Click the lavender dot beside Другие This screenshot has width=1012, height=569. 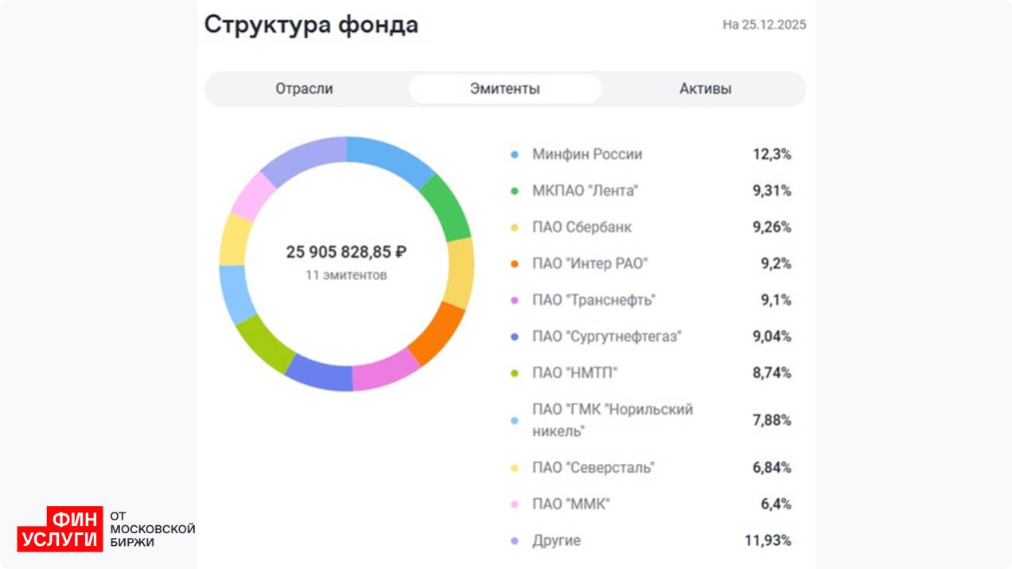pyautogui.click(x=515, y=541)
